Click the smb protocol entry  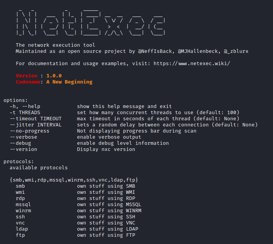(x=20, y=186)
